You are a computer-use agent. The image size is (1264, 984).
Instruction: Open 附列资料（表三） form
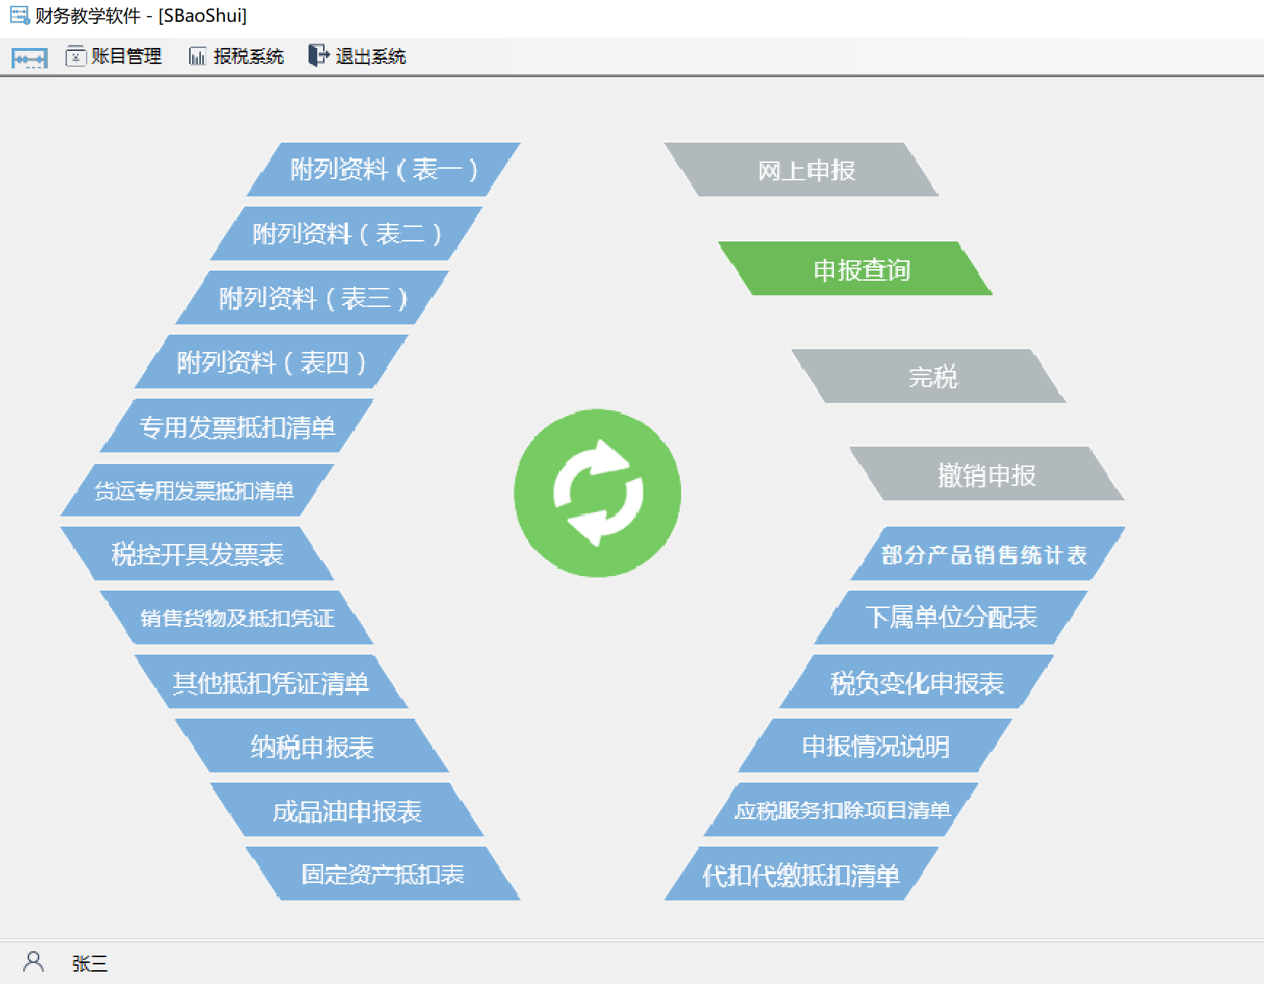point(312,297)
